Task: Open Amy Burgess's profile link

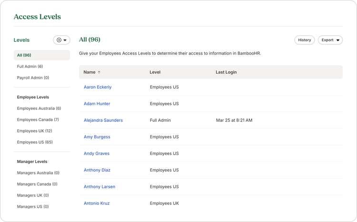Action: [97, 137]
